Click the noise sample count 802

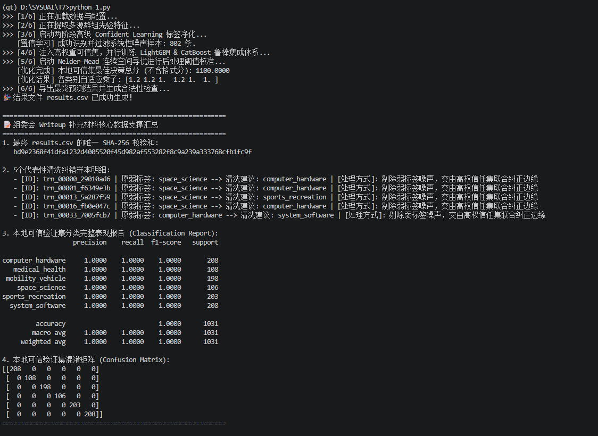(x=176, y=44)
